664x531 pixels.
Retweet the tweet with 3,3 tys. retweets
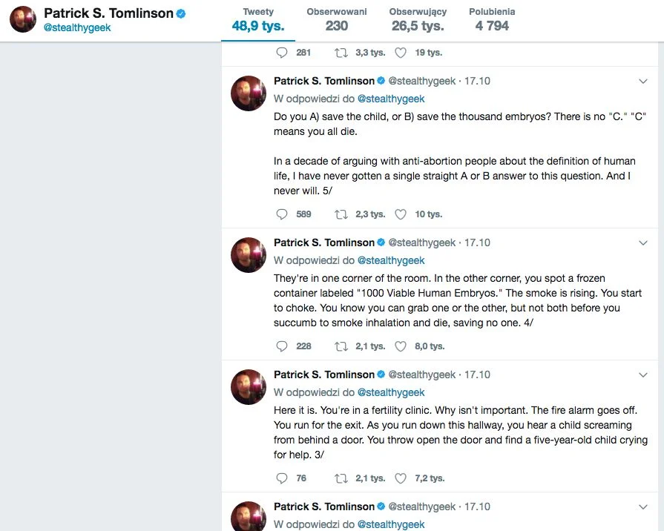[341, 53]
